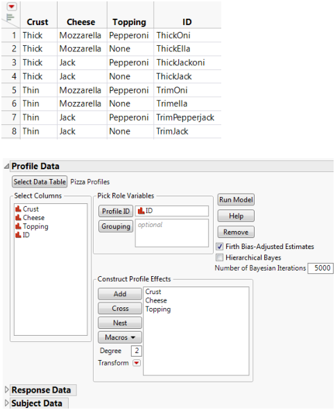Click the Jack cell in row 3
The image size is (335, 410).
(x=67, y=62)
